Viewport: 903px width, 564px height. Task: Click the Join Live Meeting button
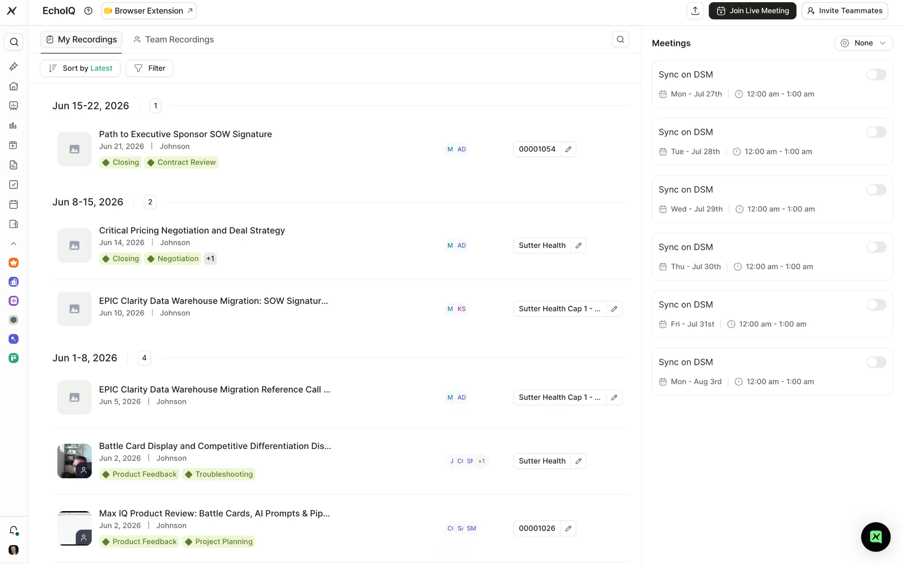tap(752, 11)
